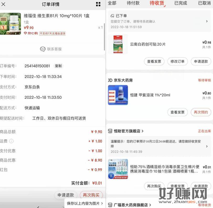Tap the 维福佳 维生素B1片 product title

point(57,16)
